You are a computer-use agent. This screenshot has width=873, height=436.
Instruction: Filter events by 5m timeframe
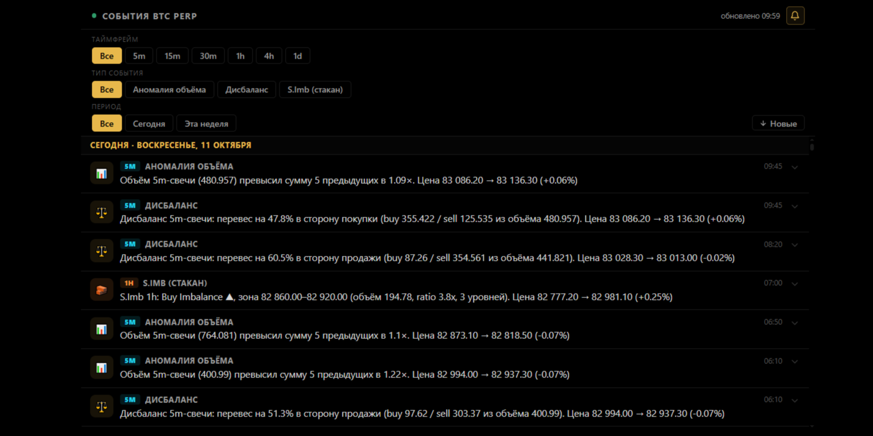(x=139, y=56)
